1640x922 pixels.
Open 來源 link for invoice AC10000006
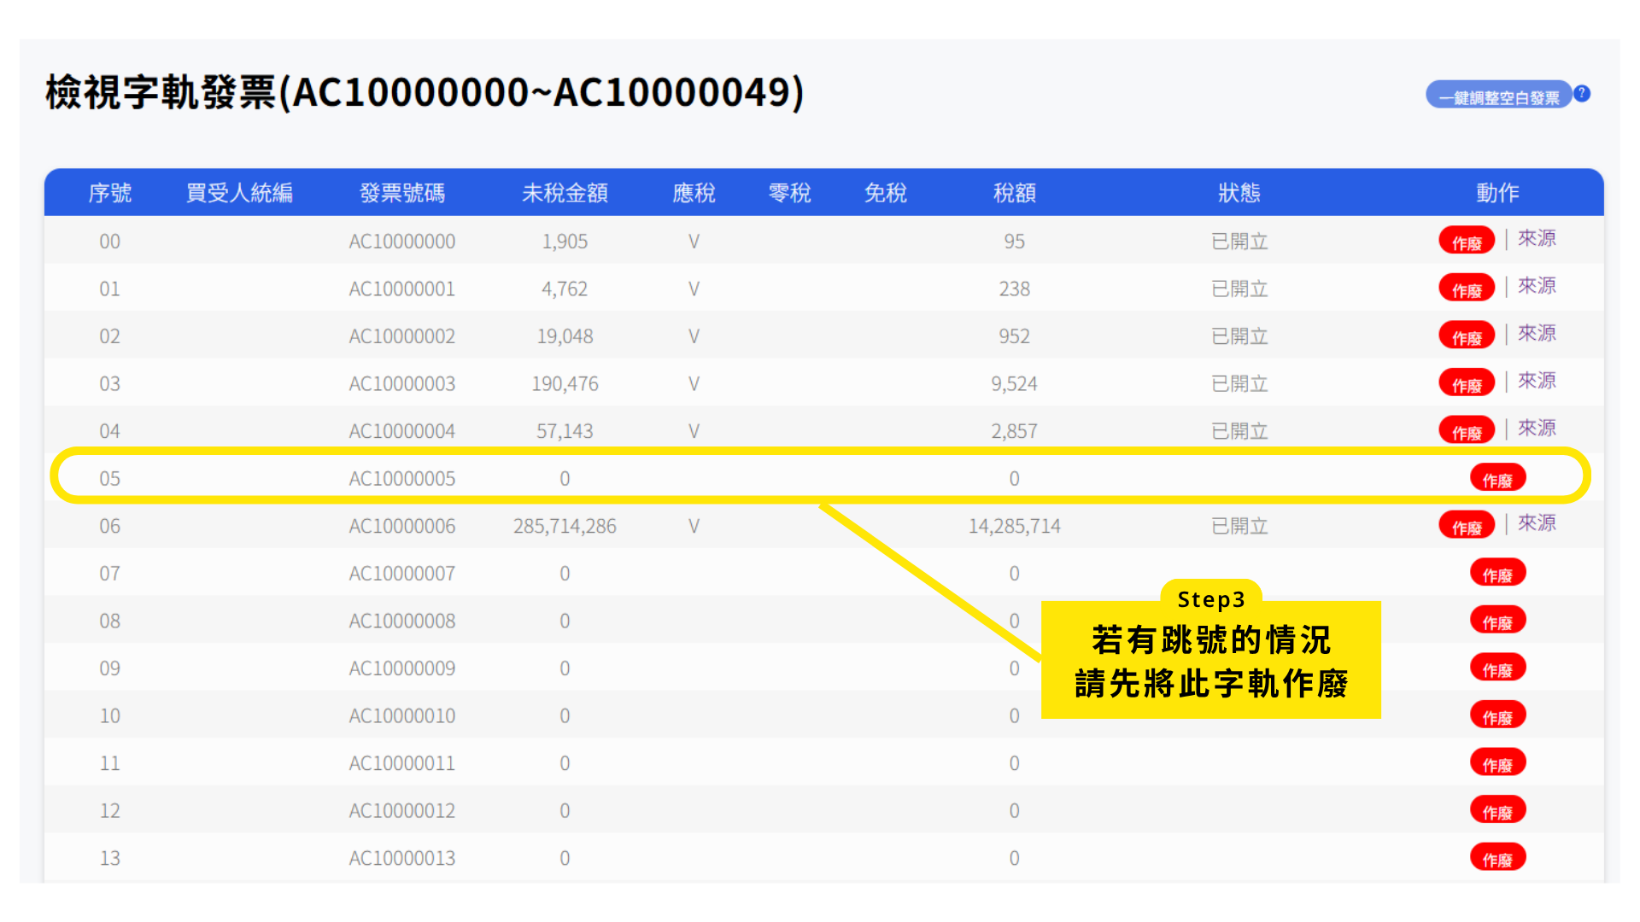(x=1536, y=523)
